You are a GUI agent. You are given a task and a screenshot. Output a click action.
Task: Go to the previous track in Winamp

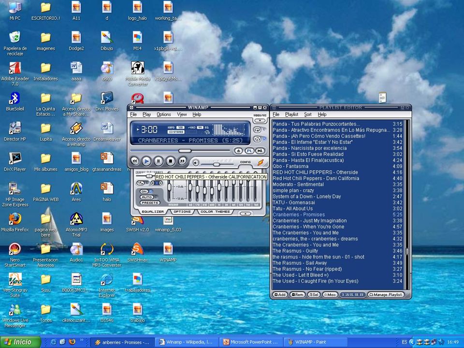click(135, 161)
